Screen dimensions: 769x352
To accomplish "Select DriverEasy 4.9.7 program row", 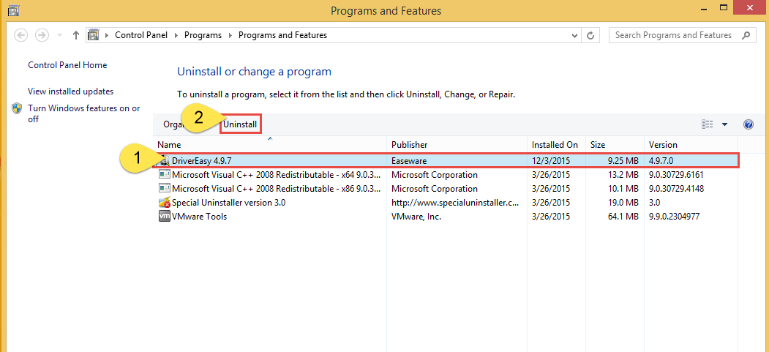I will click(446, 160).
